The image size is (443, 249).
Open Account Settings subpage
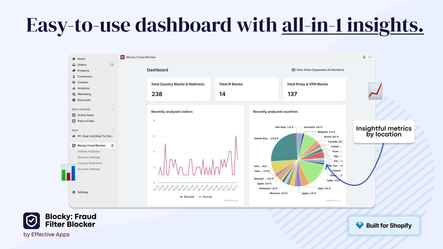89,169
